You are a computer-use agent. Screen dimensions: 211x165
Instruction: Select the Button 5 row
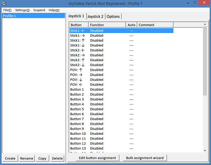tap(121, 109)
